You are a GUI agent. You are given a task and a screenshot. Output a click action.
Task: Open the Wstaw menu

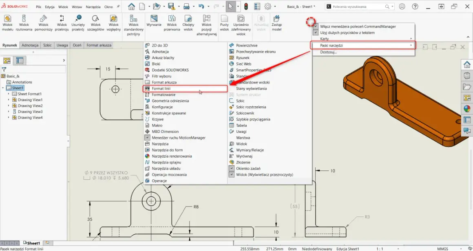point(77,7)
